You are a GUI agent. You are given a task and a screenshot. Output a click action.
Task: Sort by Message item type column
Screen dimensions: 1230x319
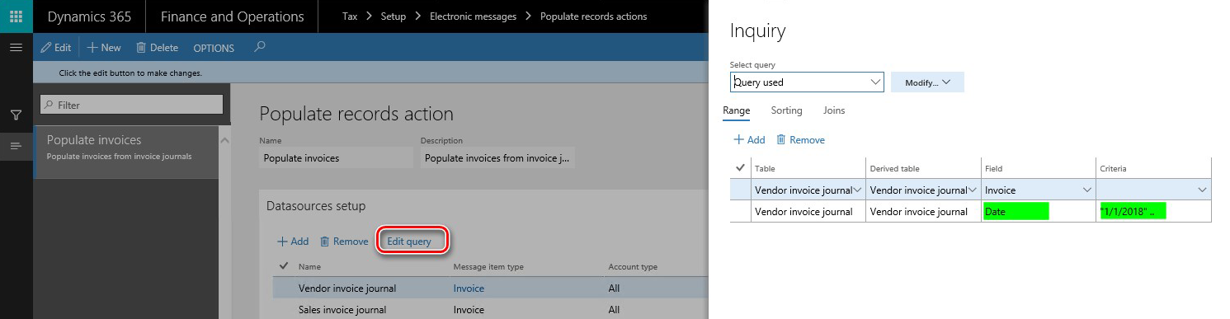(x=488, y=266)
